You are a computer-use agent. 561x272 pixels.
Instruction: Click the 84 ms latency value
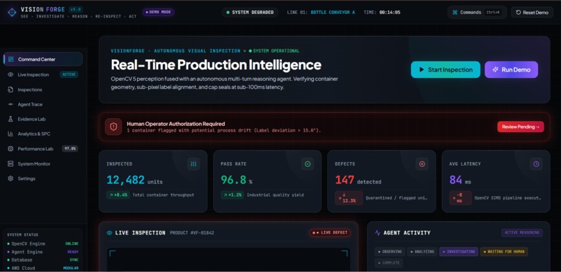[x=460, y=179]
